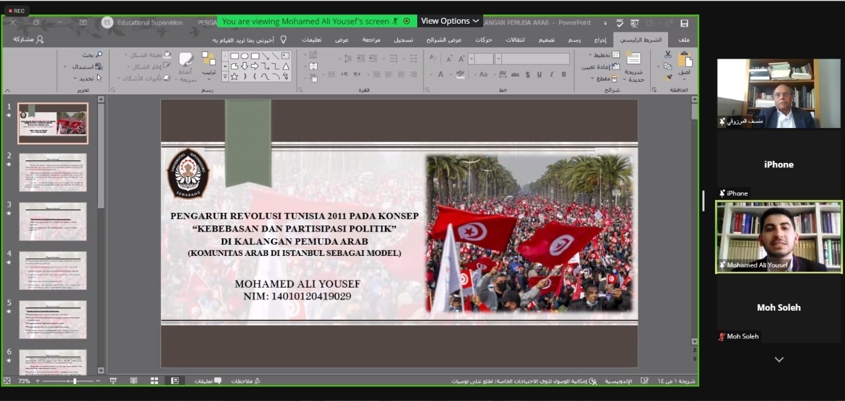Click the zoom slider in status bar
This screenshot has height=401, width=845.
pyautogui.click(x=75, y=381)
